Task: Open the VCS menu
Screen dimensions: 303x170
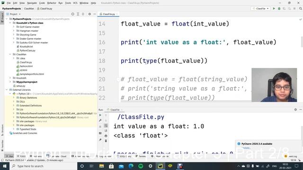Action: click(75, 3)
